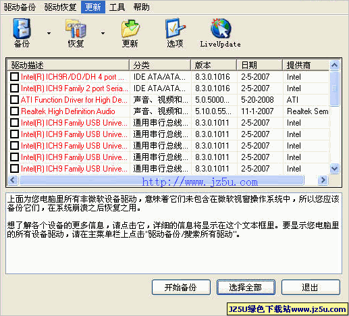Viewport: 349px width, 316px height.
Task: Expand the dropdown arrow beside 恢复
Action: [x=103, y=33]
